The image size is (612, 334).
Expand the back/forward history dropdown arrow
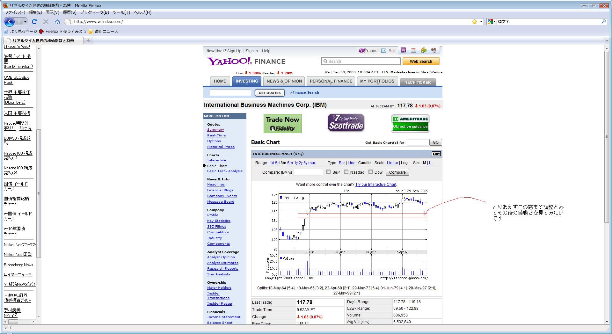(x=25, y=22)
